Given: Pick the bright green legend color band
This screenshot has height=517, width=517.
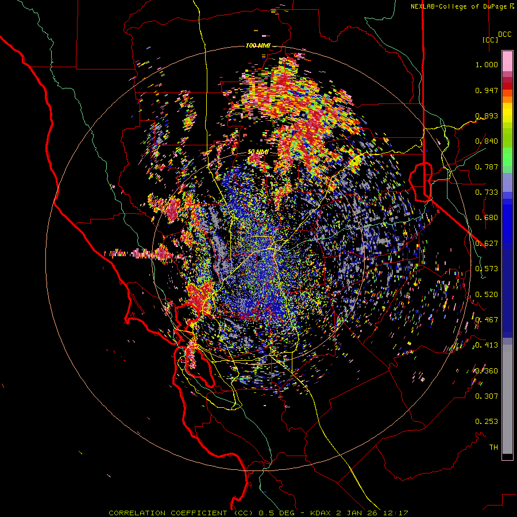Looking at the screenshot, I should [x=507, y=157].
